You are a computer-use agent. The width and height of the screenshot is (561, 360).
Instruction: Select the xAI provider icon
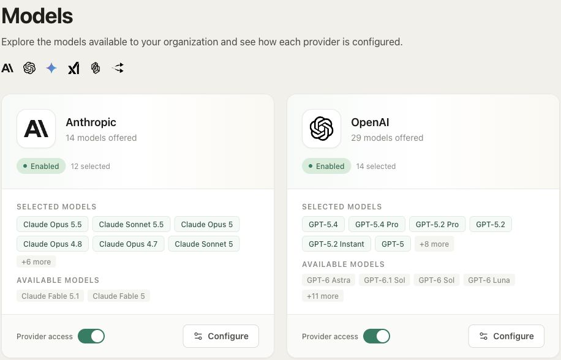(x=73, y=67)
